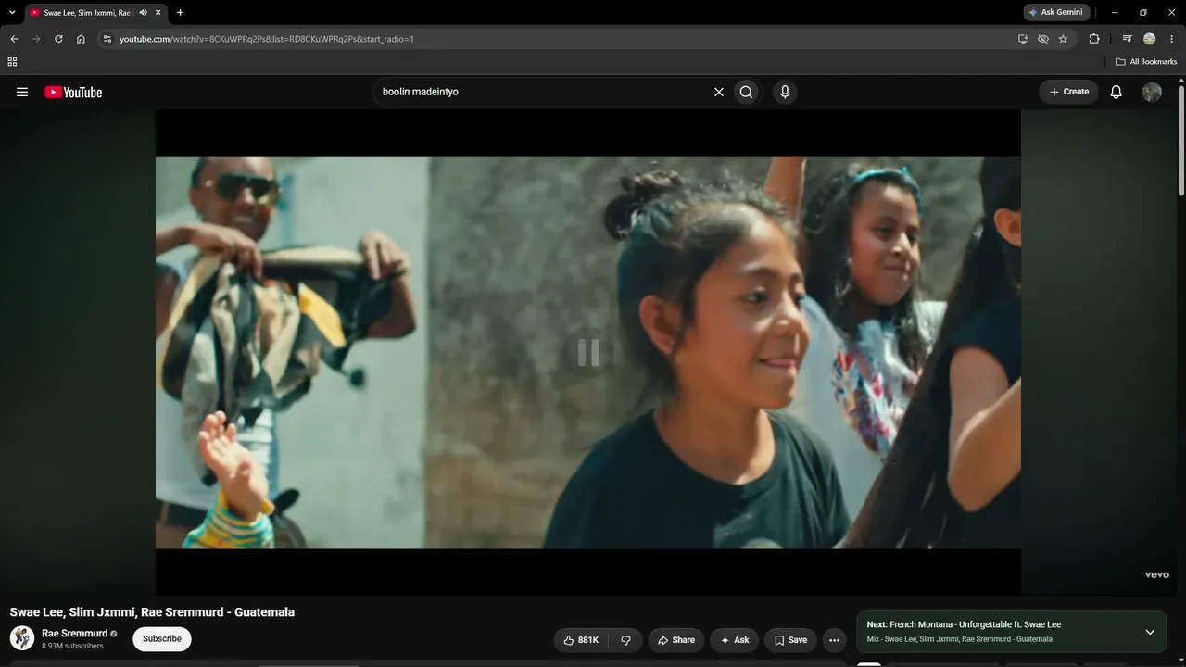Open the apps grid on bookmarks bar
Screen dimensions: 1186x667
(x=12, y=62)
